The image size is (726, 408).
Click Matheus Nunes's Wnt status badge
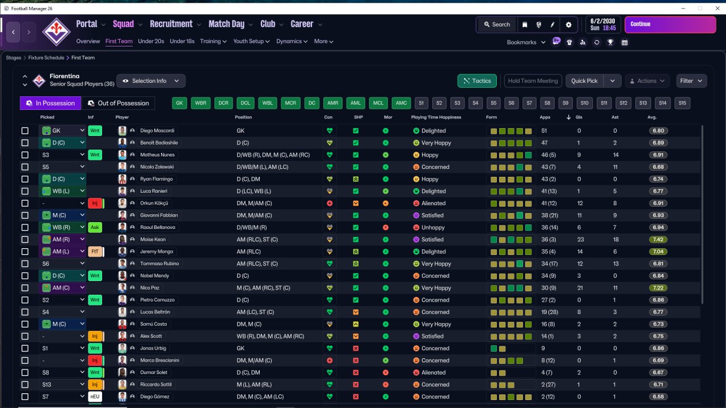(x=95, y=155)
